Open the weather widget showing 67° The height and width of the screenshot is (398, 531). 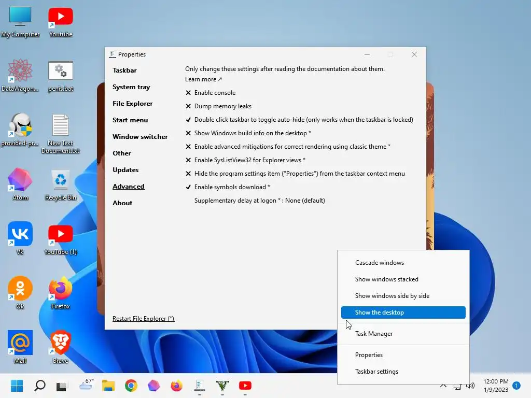[x=86, y=385]
